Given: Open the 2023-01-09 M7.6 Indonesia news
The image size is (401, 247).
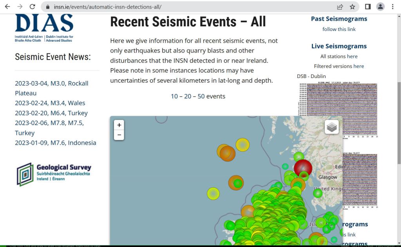Looking at the screenshot, I should (55, 143).
